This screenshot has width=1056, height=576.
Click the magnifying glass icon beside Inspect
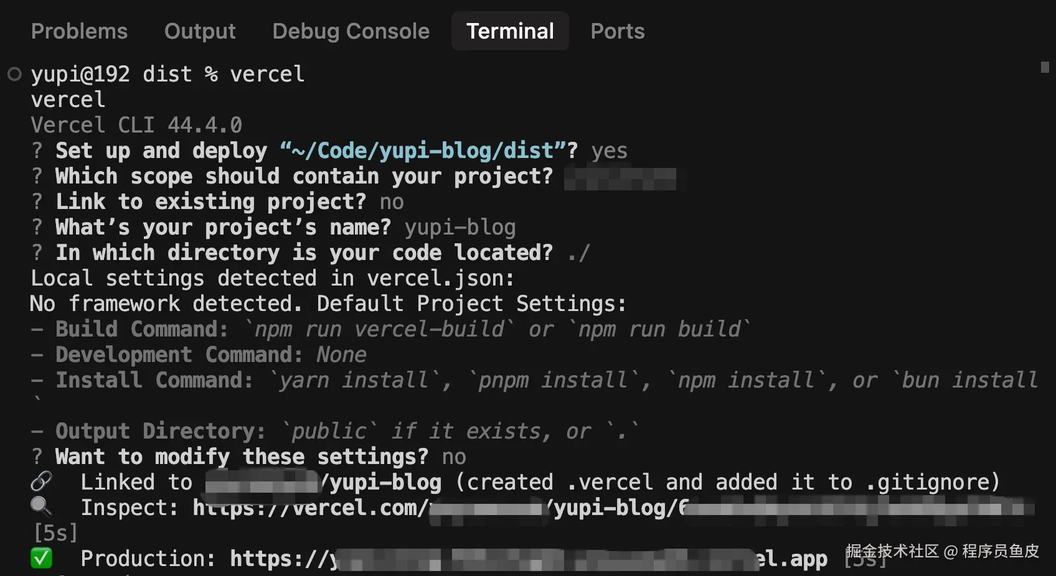click(x=41, y=506)
